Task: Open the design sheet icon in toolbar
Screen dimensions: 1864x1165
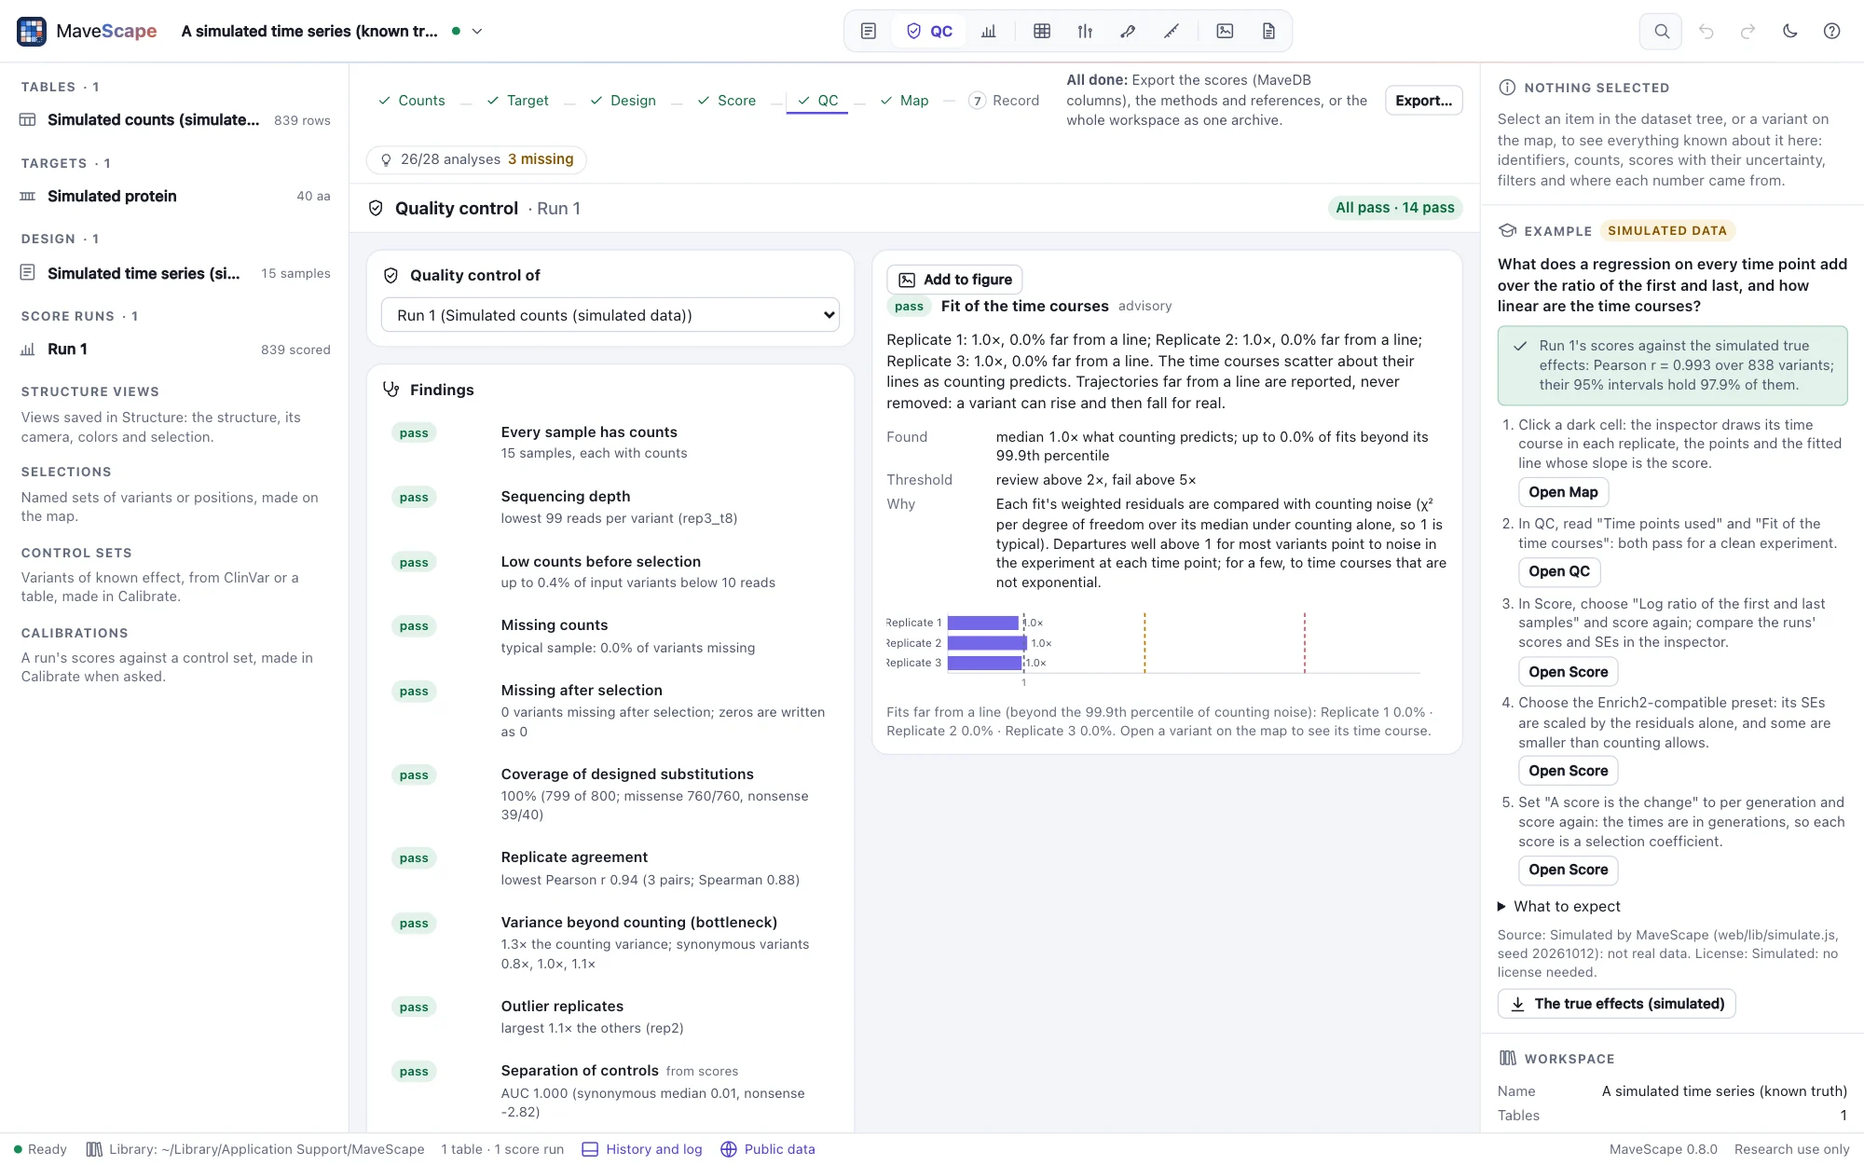Action: coord(868,31)
